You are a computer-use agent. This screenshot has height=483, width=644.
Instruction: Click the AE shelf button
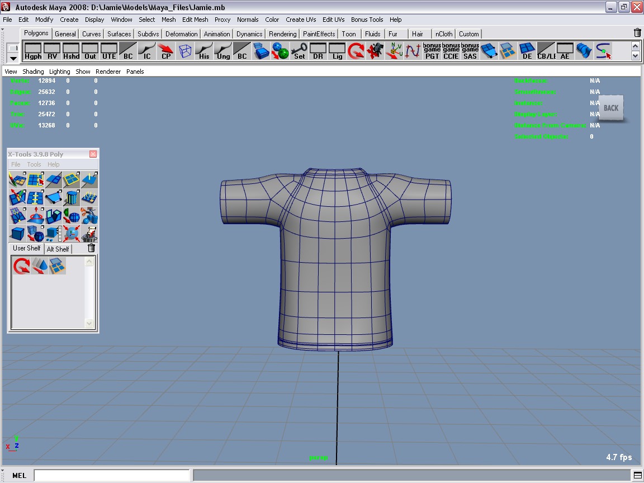[x=565, y=51]
